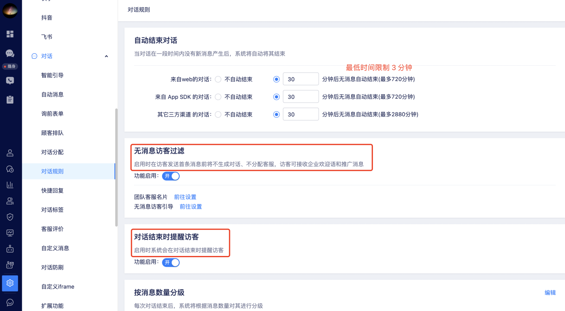Image resolution: width=565 pixels, height=311 pixels.
Task: Open the user avatar at top
Action: click(x=10, y=11)
